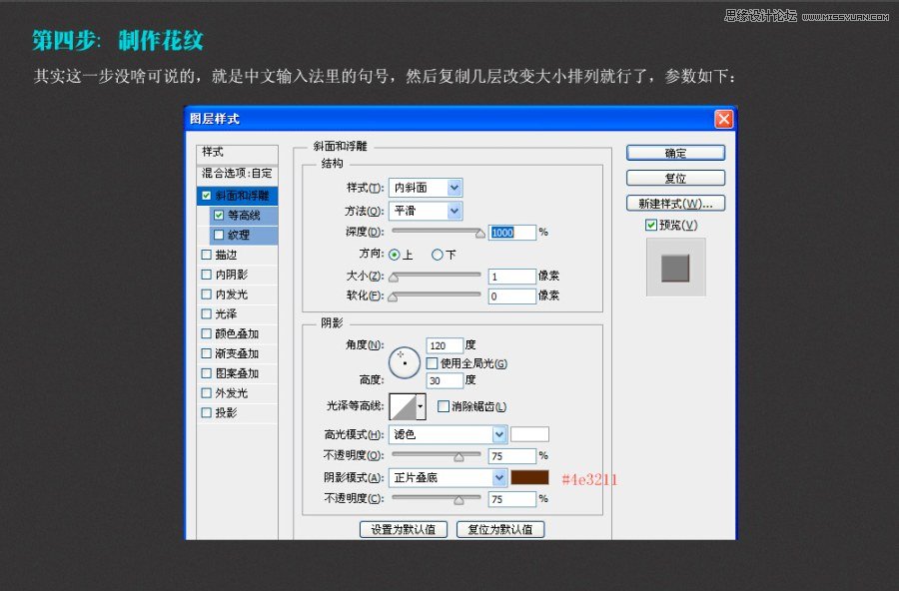Click the contour dropdown arrow beside 光泽等高线
Image resolution: width=899 pixels, height=591 pixels.
tap(421, 407)
